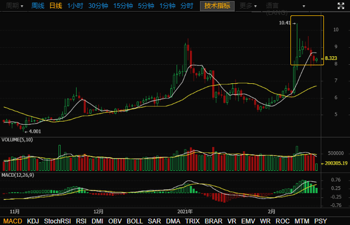Screen dimensions: 350x225
Task: Switch to 30分钟 timeframe
Action: [98, 6]
